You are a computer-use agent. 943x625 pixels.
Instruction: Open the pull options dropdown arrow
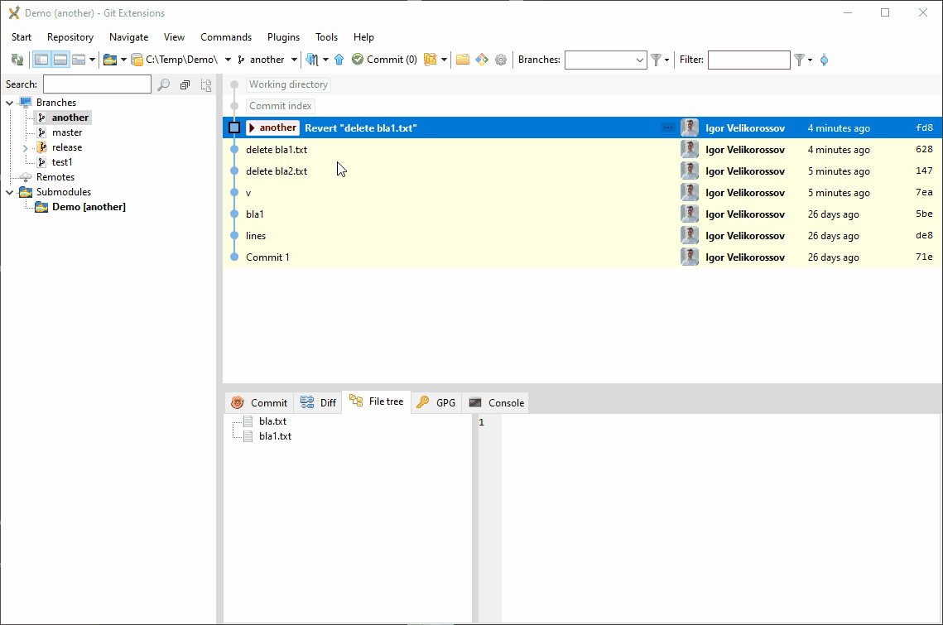point(326,60)
